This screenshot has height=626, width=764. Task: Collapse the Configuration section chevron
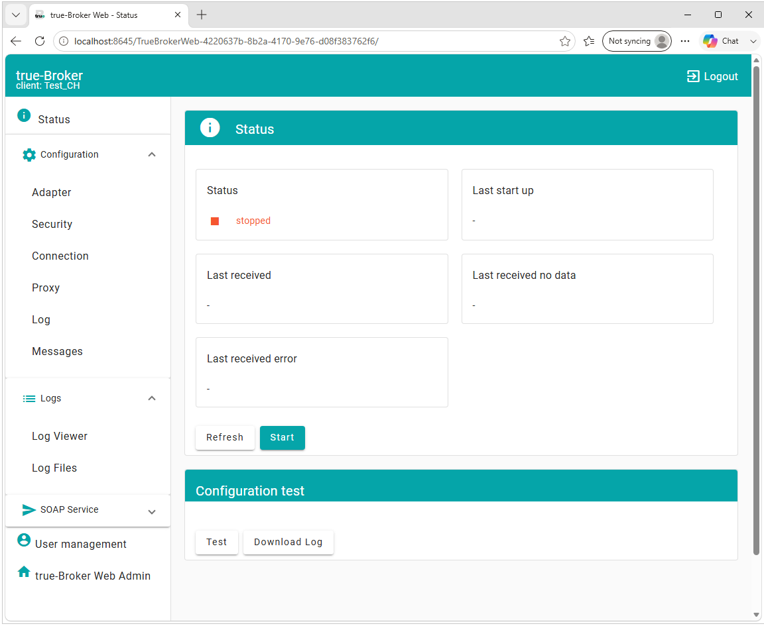pyautogui.click(x=152, y=155)
